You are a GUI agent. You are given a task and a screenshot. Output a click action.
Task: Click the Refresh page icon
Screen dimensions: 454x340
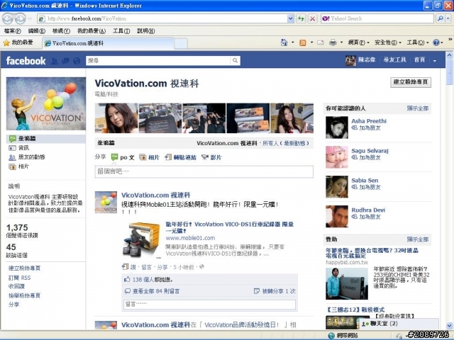pyautogui.click(x=301, y=19)
